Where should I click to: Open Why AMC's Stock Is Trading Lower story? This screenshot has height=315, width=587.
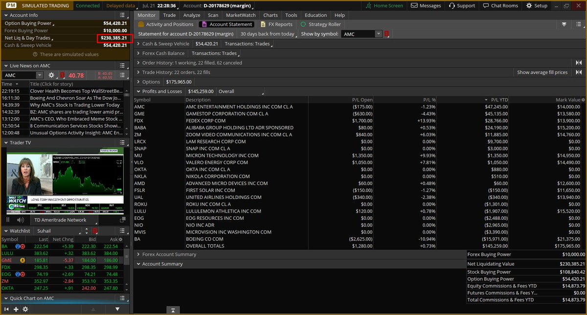75,105
